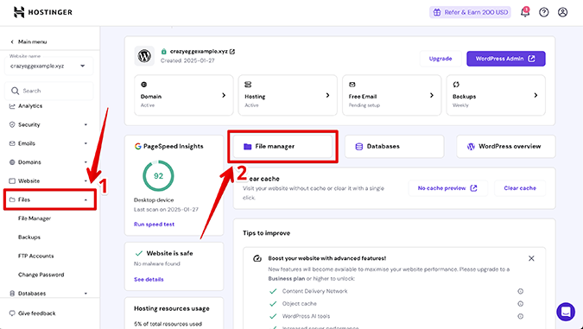This screenshot has width=583, height=329.
Task: Click the Tips to improve heading
Action: (x=267, y=233)
